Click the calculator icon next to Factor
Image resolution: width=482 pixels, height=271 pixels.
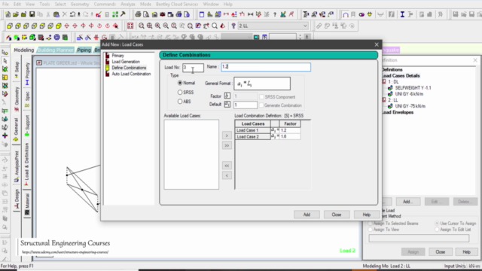[227, 96]
